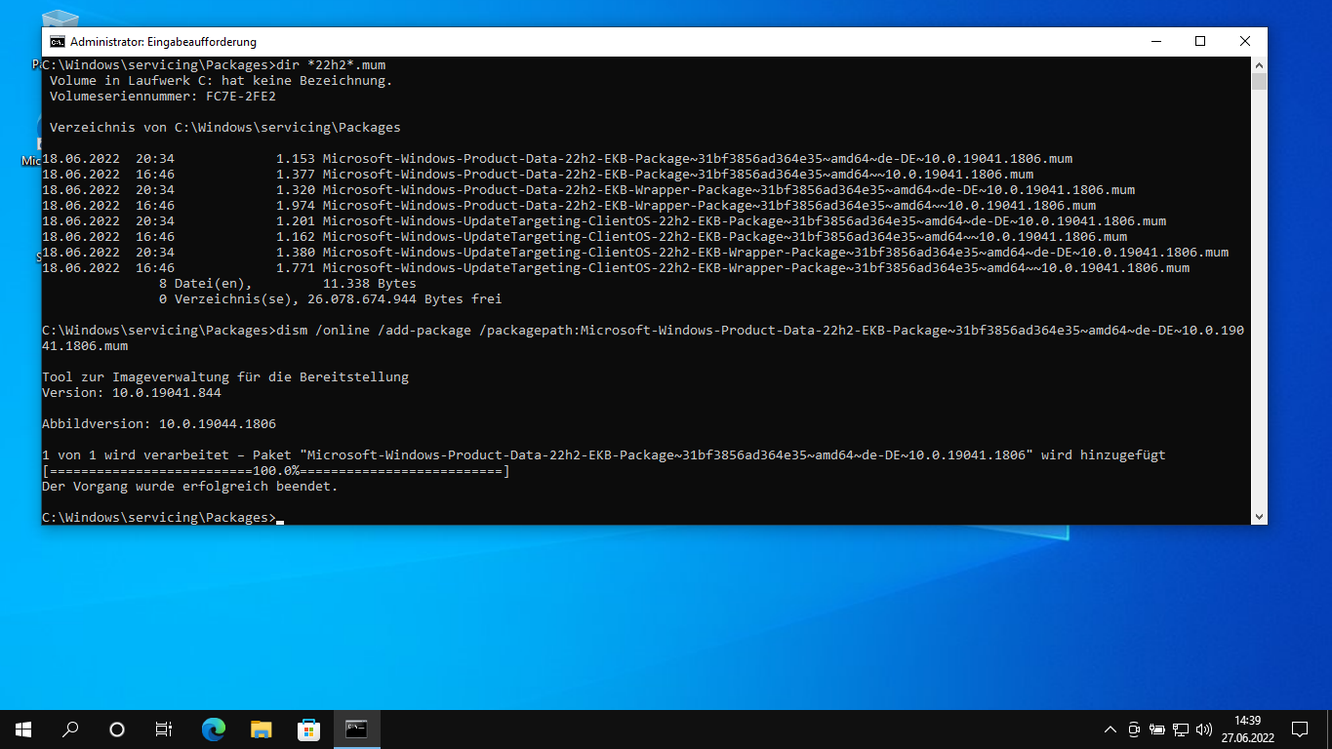Viewport: 1332px width, 749px height.
Task: Minimize the Eingabeaufforderung window
Action: pos(1155,42)
